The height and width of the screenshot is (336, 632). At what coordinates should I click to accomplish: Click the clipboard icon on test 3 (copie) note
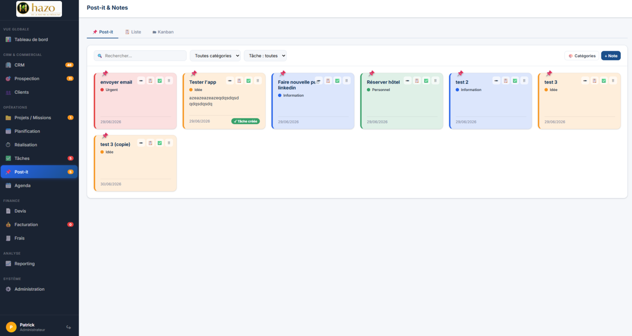coord(150,143)
